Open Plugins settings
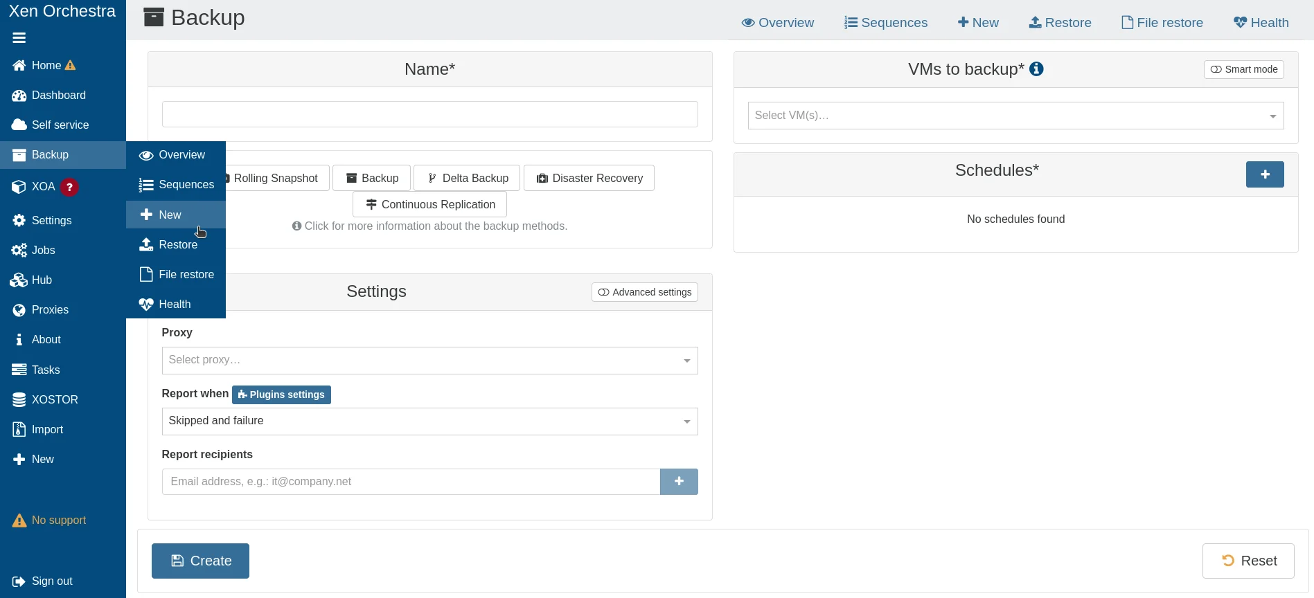 coord(281,395)
